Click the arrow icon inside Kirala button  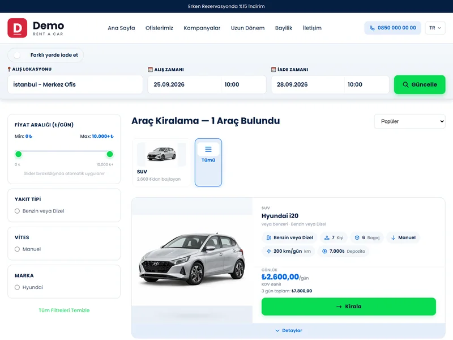[x=339, y=307]
